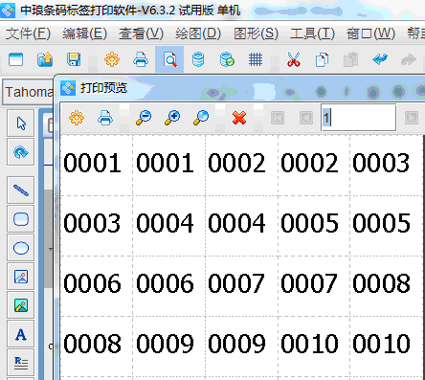Select the pointer arrow tool
The width and height of the screenshot is (425, 380).
click(x=21, y=123)
